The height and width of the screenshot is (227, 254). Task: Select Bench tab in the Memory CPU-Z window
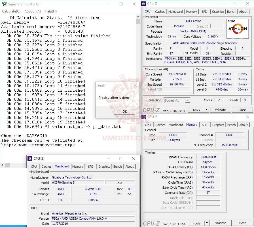(x=232, y=125)
